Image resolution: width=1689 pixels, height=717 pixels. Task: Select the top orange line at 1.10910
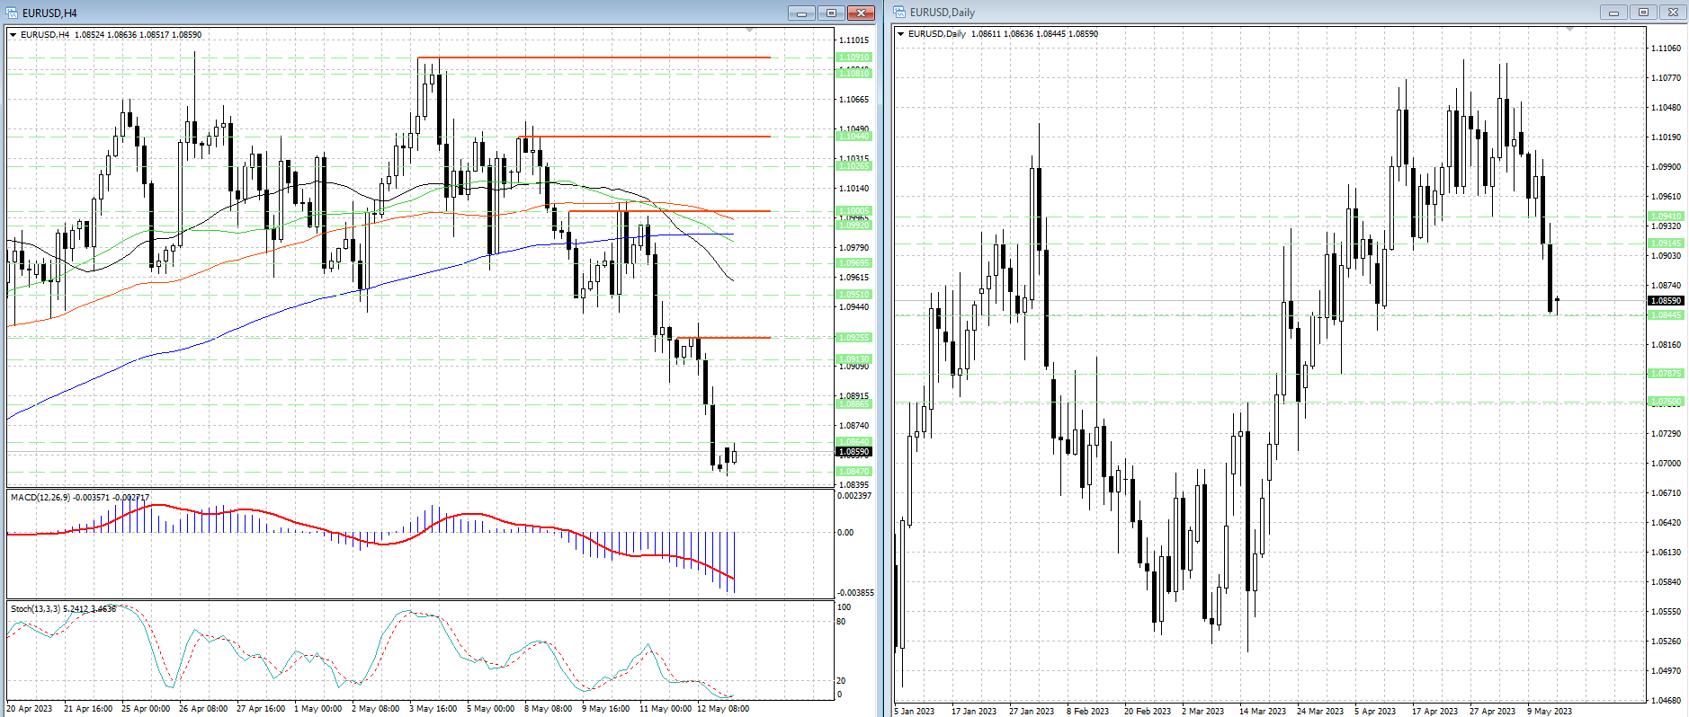click(x=594, y=58)
